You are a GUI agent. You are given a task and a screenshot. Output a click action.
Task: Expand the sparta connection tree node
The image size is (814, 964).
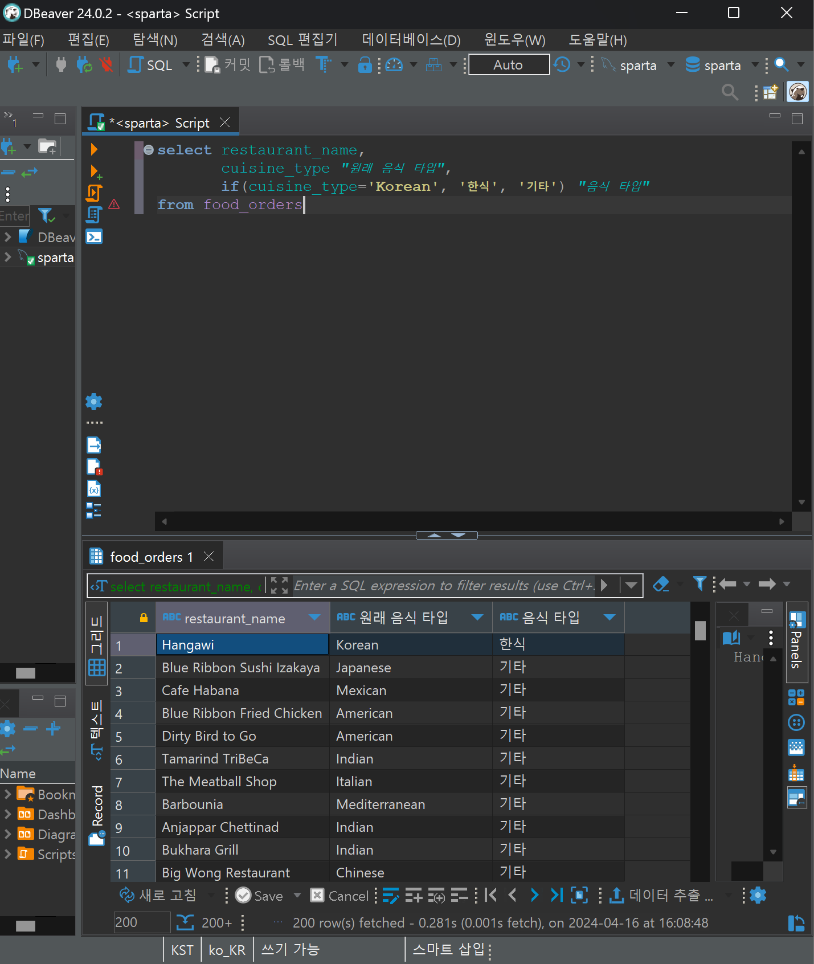point(8,258)
